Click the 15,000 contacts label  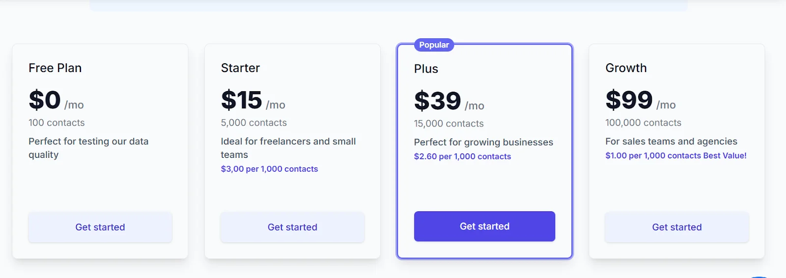click(x=449, y=124)
